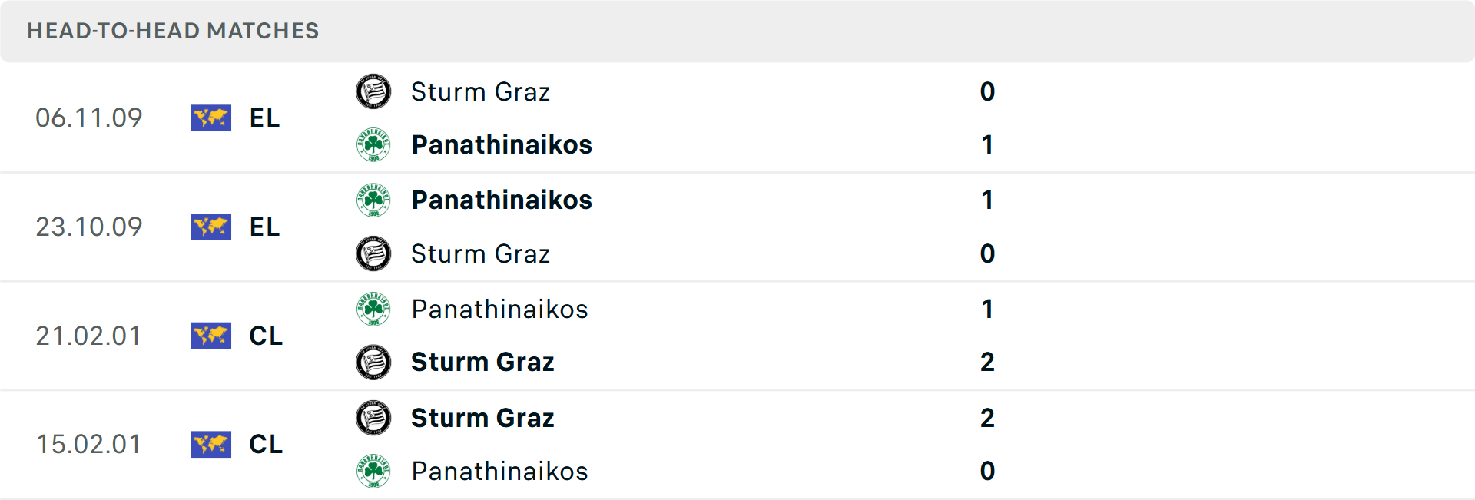Open the Panathinaikos crest in the 15.02.01 row
Screen dimensions: 1475x500
click(373, 472)
